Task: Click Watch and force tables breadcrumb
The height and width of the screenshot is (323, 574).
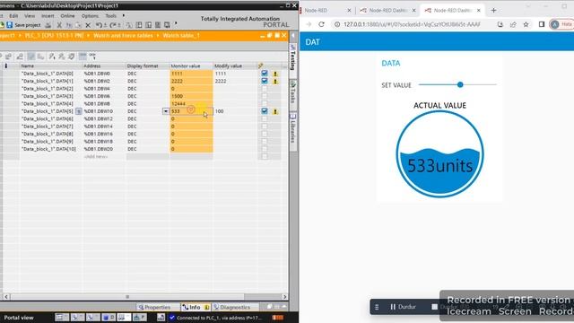Action: pyautogui.click(x=123, y=36)
